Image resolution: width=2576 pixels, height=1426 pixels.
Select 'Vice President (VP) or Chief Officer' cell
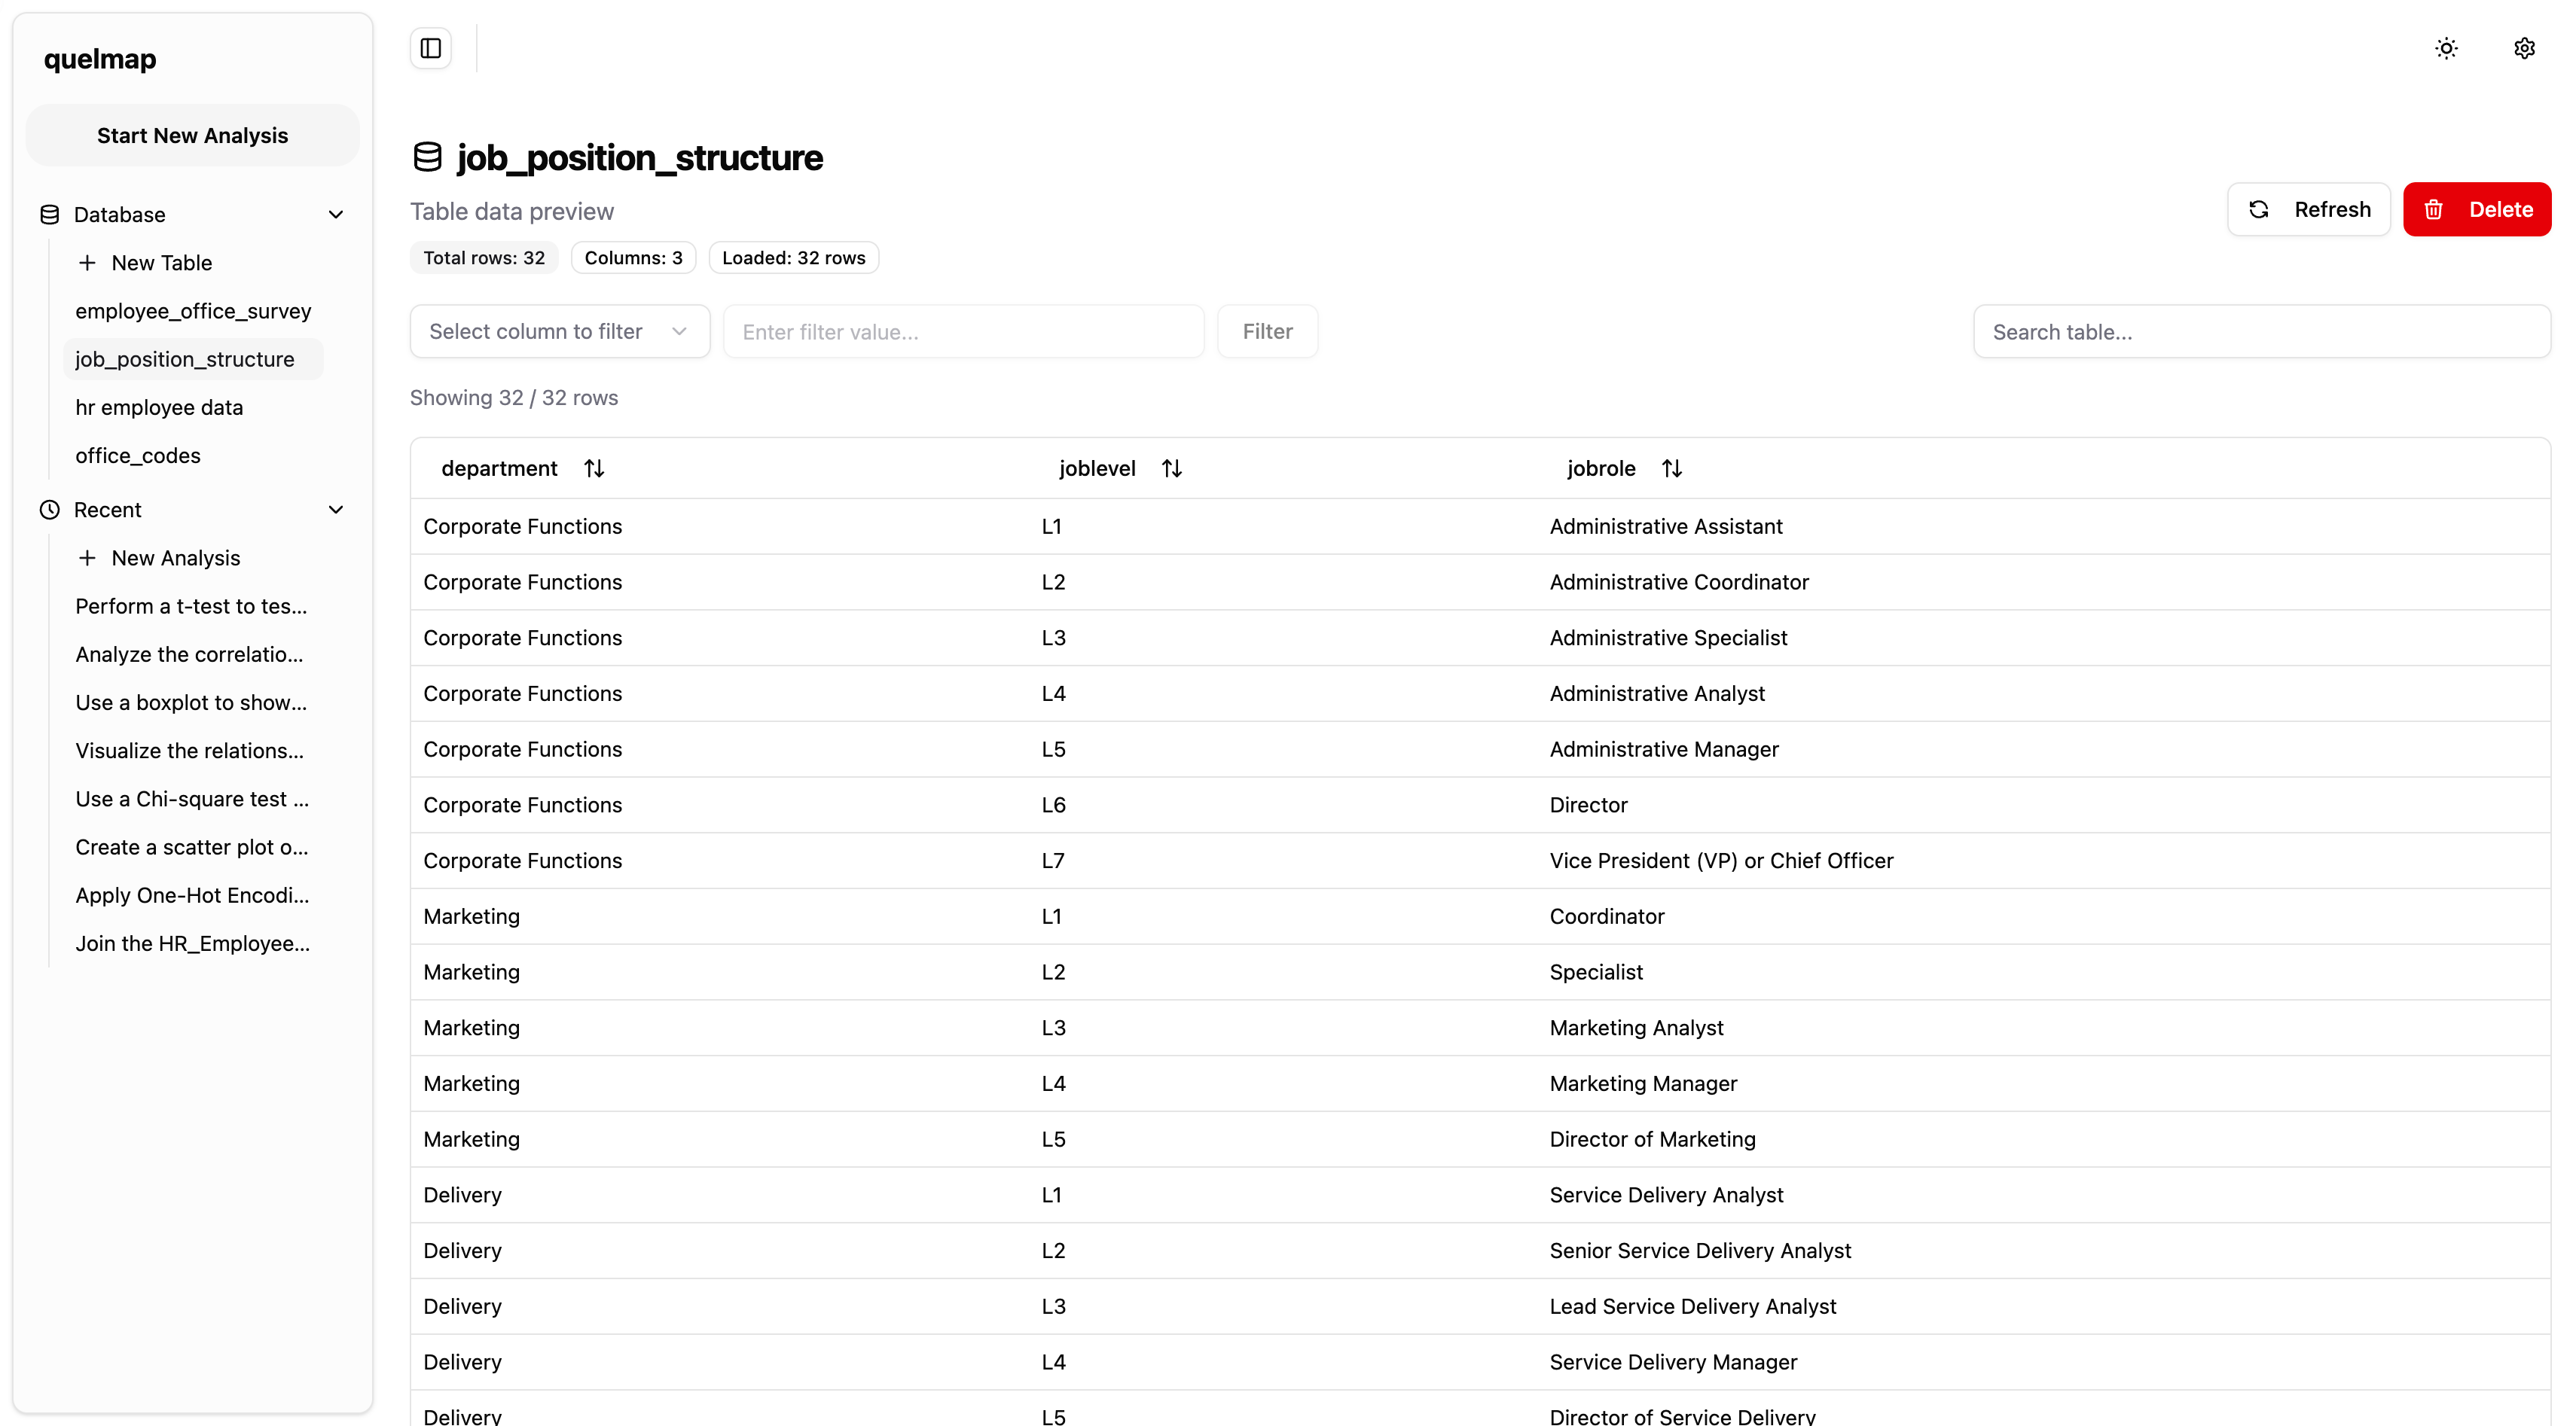tap(1721, 861)
